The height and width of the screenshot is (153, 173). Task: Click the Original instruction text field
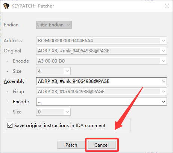point(99,51)
